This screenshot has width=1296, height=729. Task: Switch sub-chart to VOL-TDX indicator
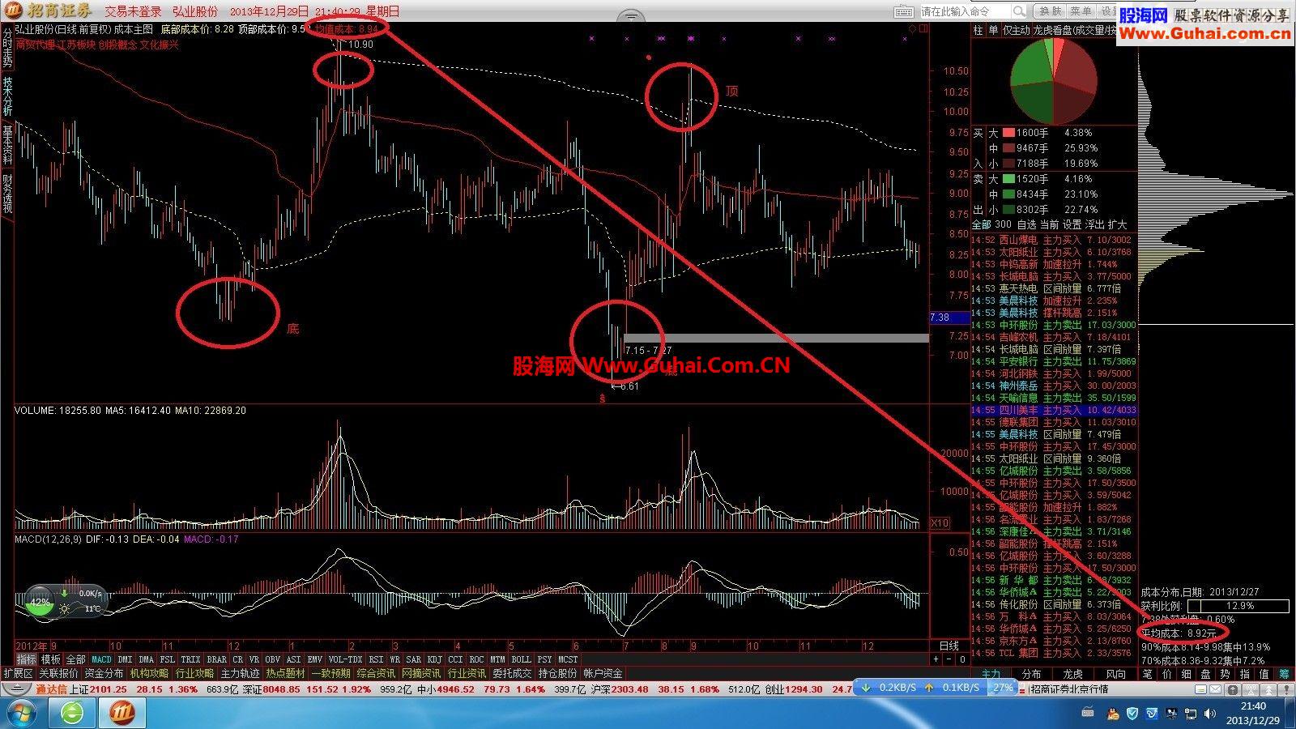(346, 660)
